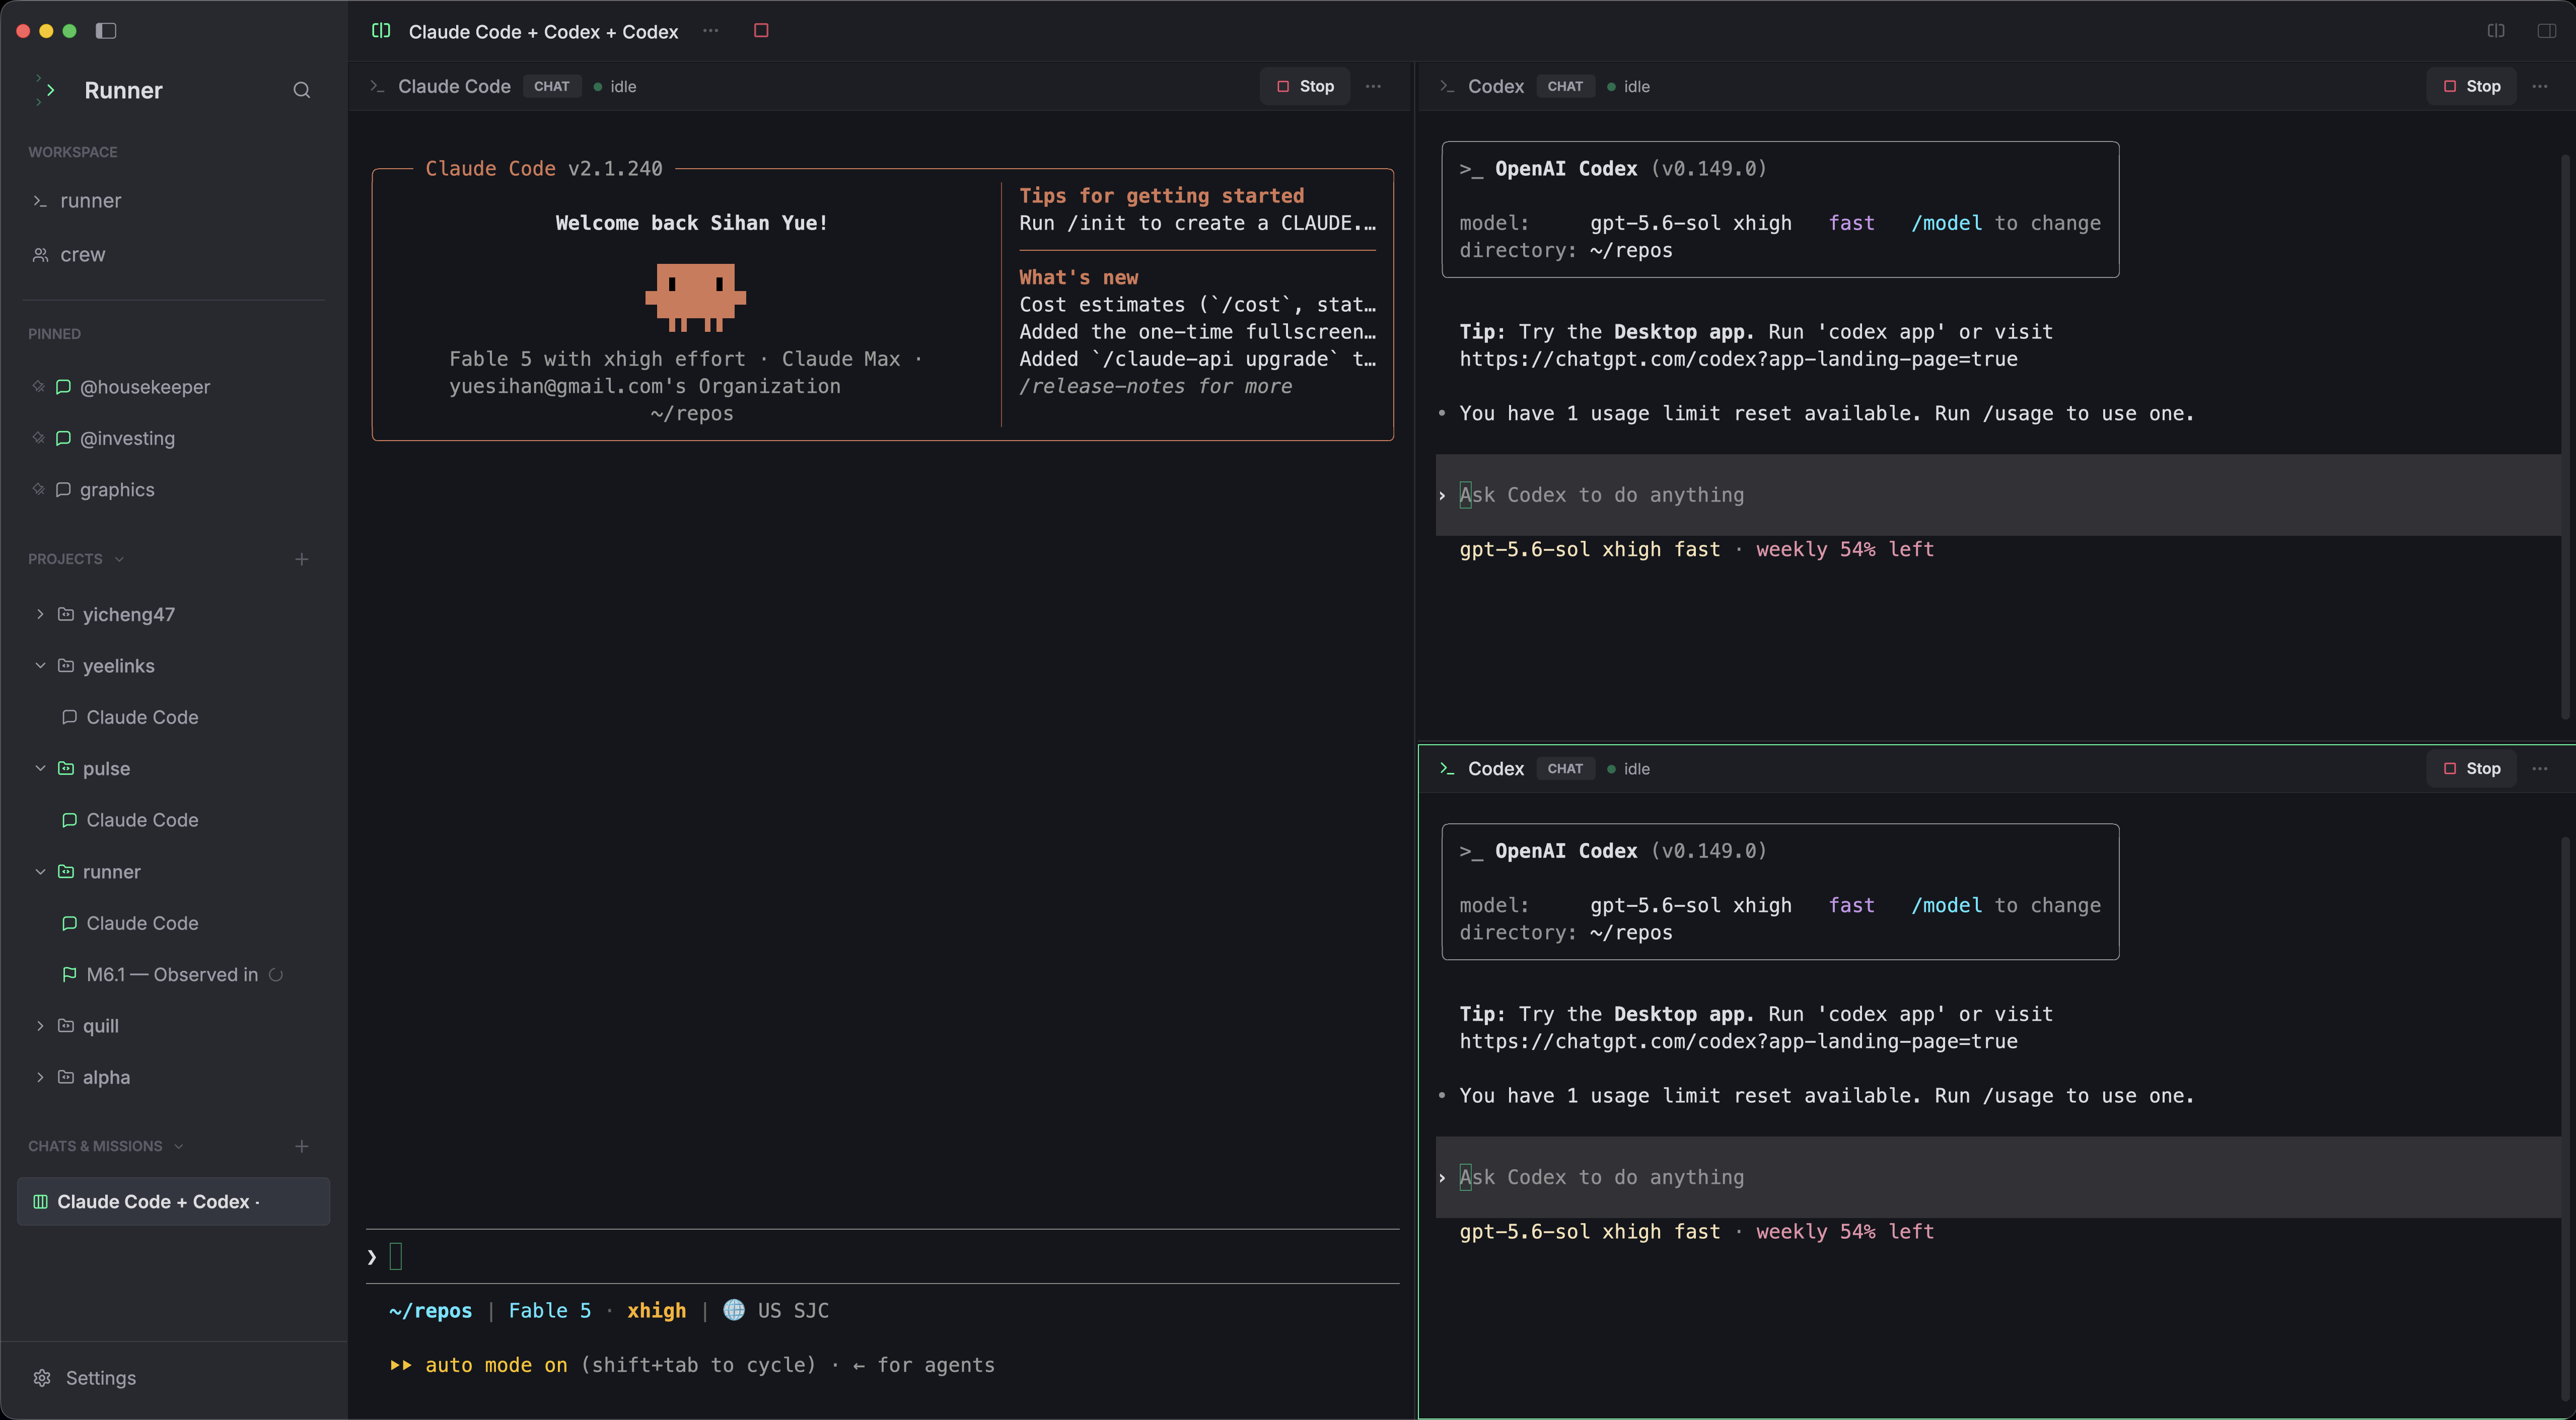Image resolution: width=2576 pixels, height=1420 pixels.
Task: Open the search icon beside Runner
Action: pyautogui.click(x=301, y=91)
